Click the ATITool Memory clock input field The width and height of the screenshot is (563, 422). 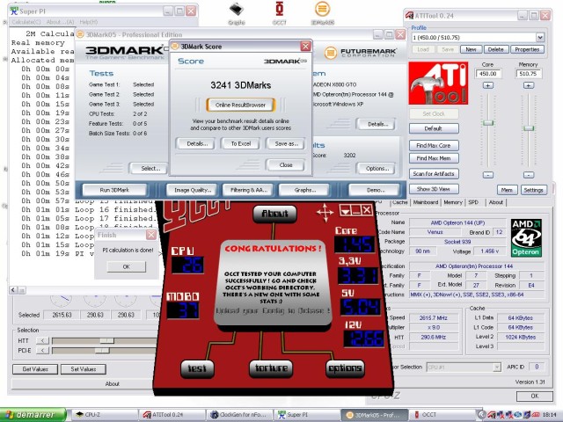(528, 74)
